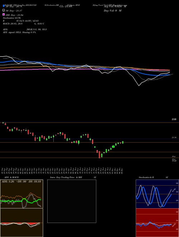Open the MACD histogram chart panel
Image resolution: width=179 pixels, height=237 pixels.
pos(21,223)
